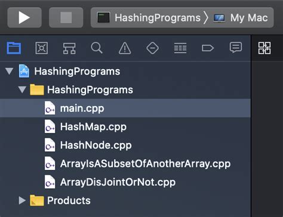This screenshot has width=283, height=217.
Task: Click the Products folder icon
Action: [37, 200]
